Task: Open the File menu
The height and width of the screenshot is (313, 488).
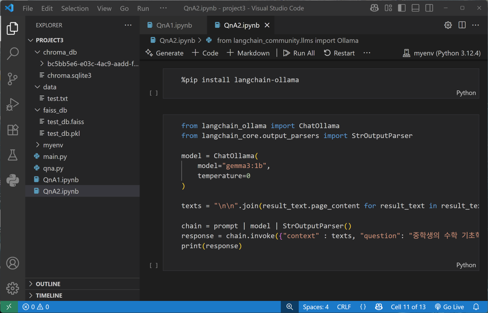Action: 27,8
